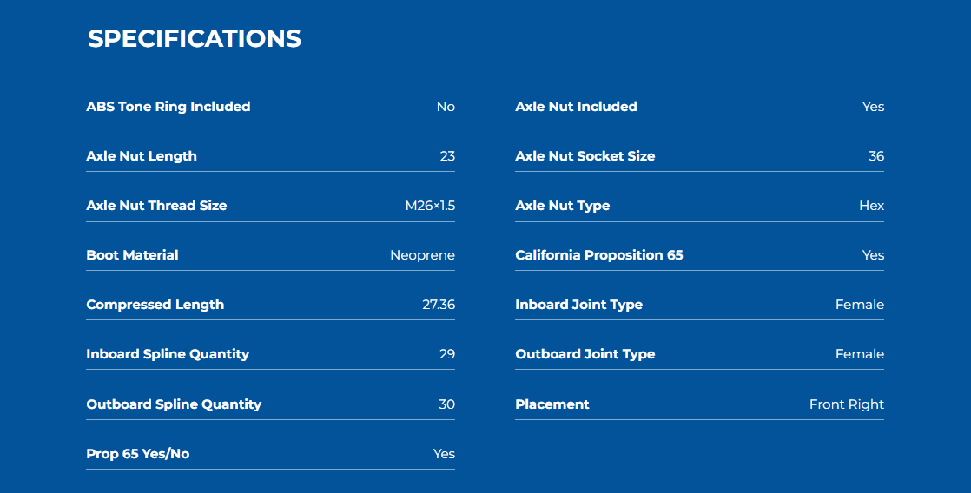Select the Inboard Joint Type label
Image resolution: width=971 pixels, height=493 pixels.
pyautogui.click(x=579, y=305)
